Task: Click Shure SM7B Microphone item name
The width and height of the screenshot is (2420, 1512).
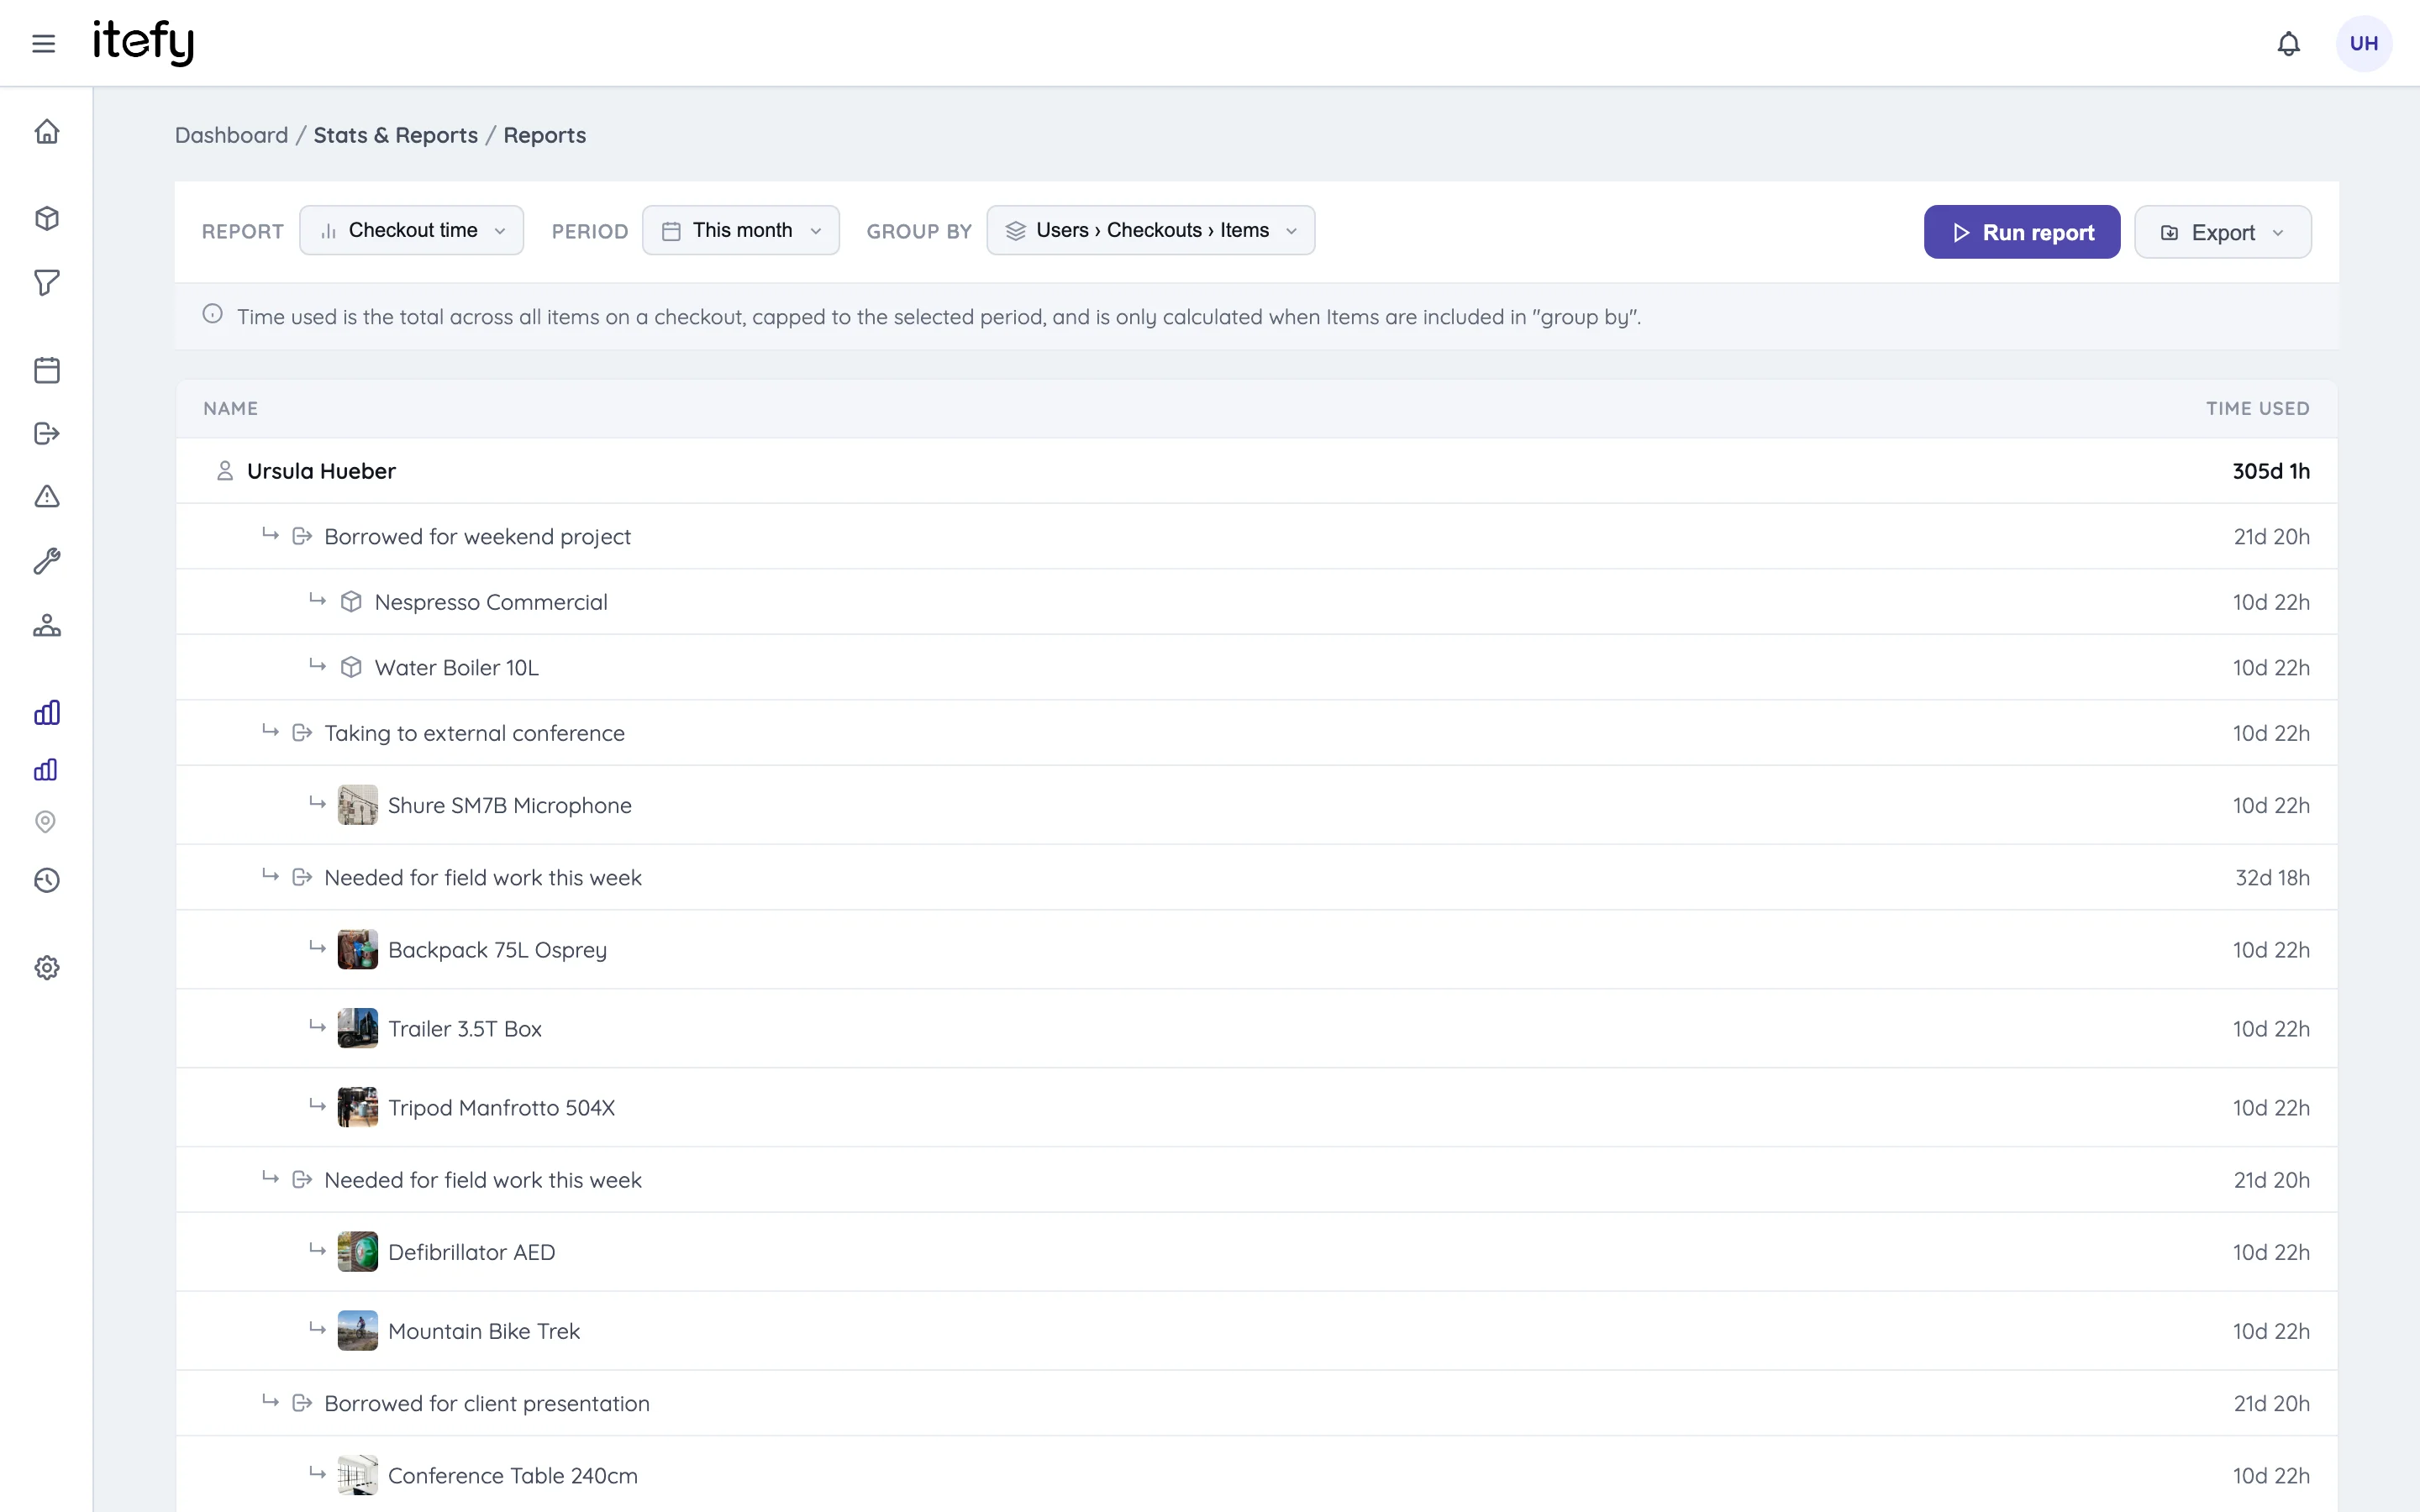Action: (509, 806)
